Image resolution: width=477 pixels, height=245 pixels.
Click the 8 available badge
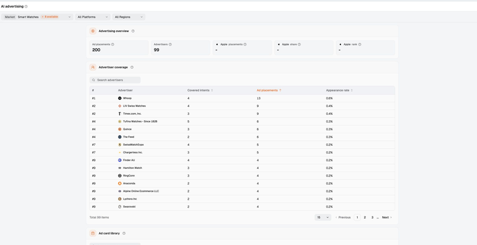[49, 17]
